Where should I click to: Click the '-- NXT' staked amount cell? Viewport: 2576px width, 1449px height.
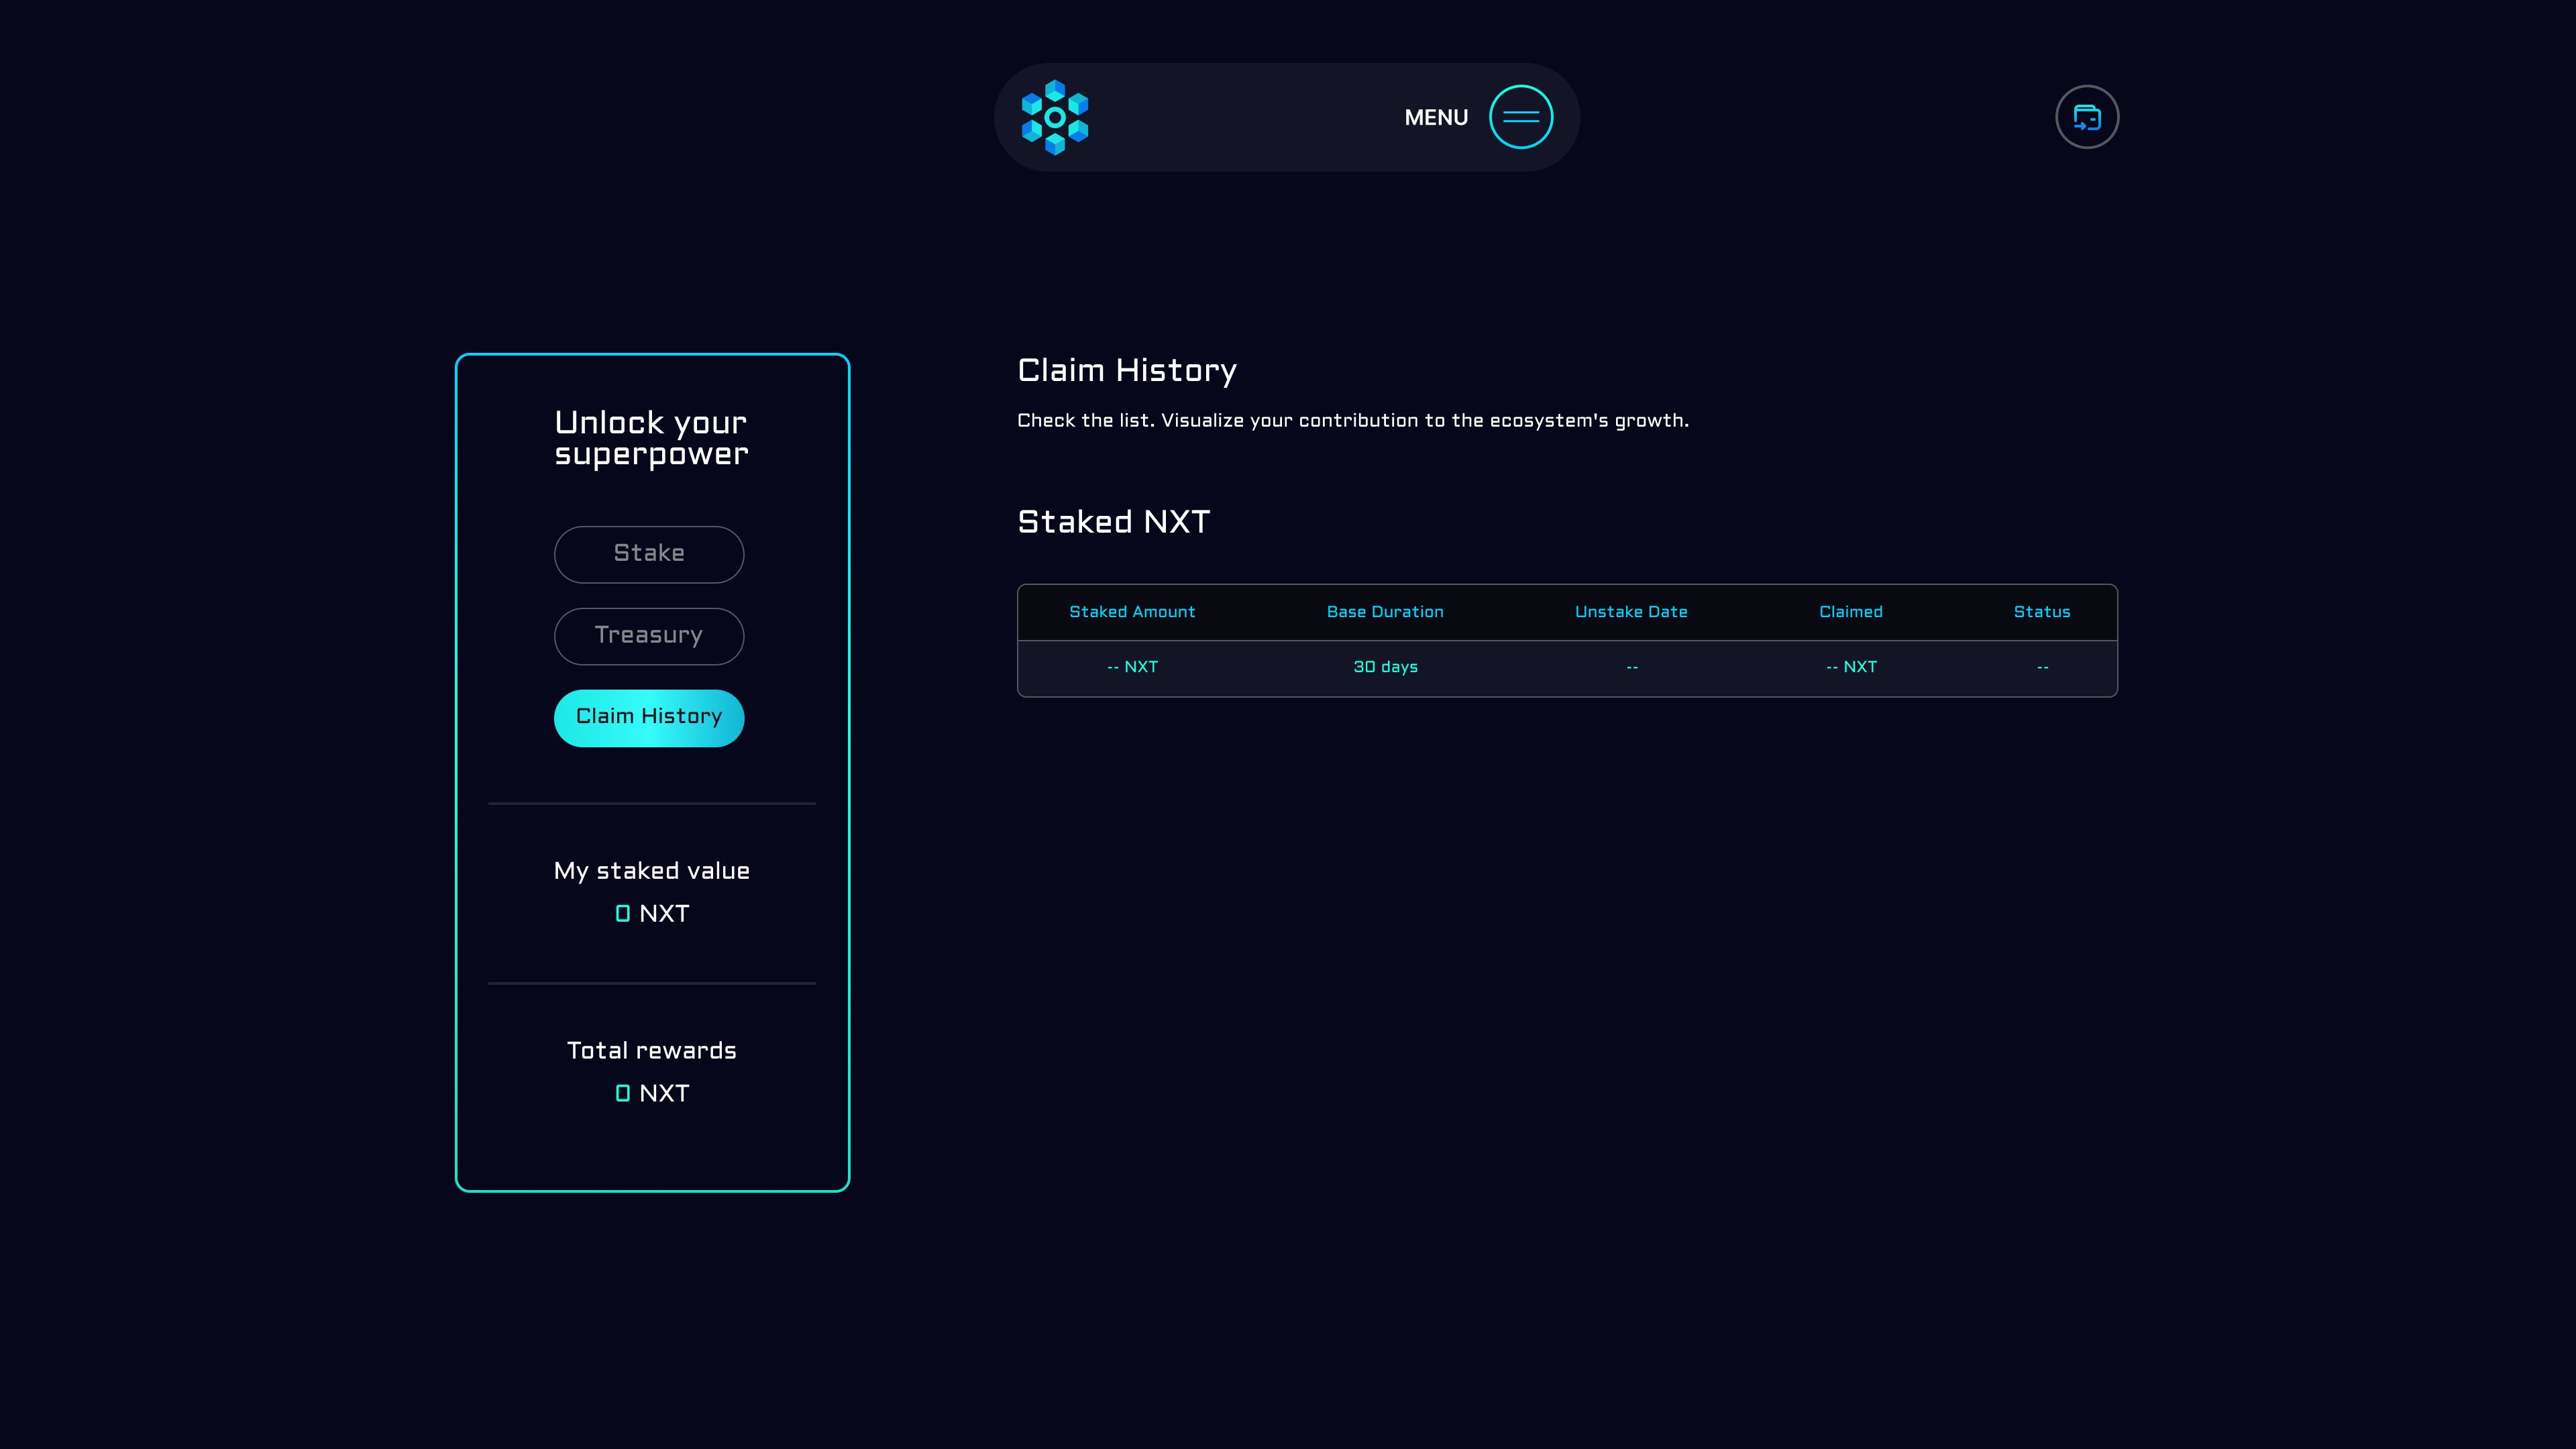[x=1131, y=667]
